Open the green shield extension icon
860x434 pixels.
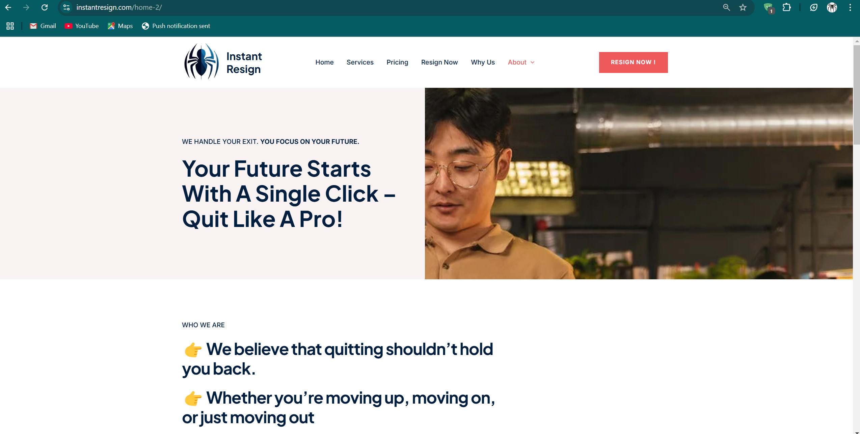point(769,7)
